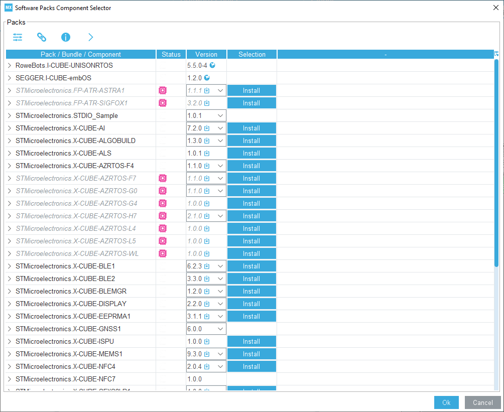Click the Version column header
Screen dimensions: 504x412
[206, 54]
